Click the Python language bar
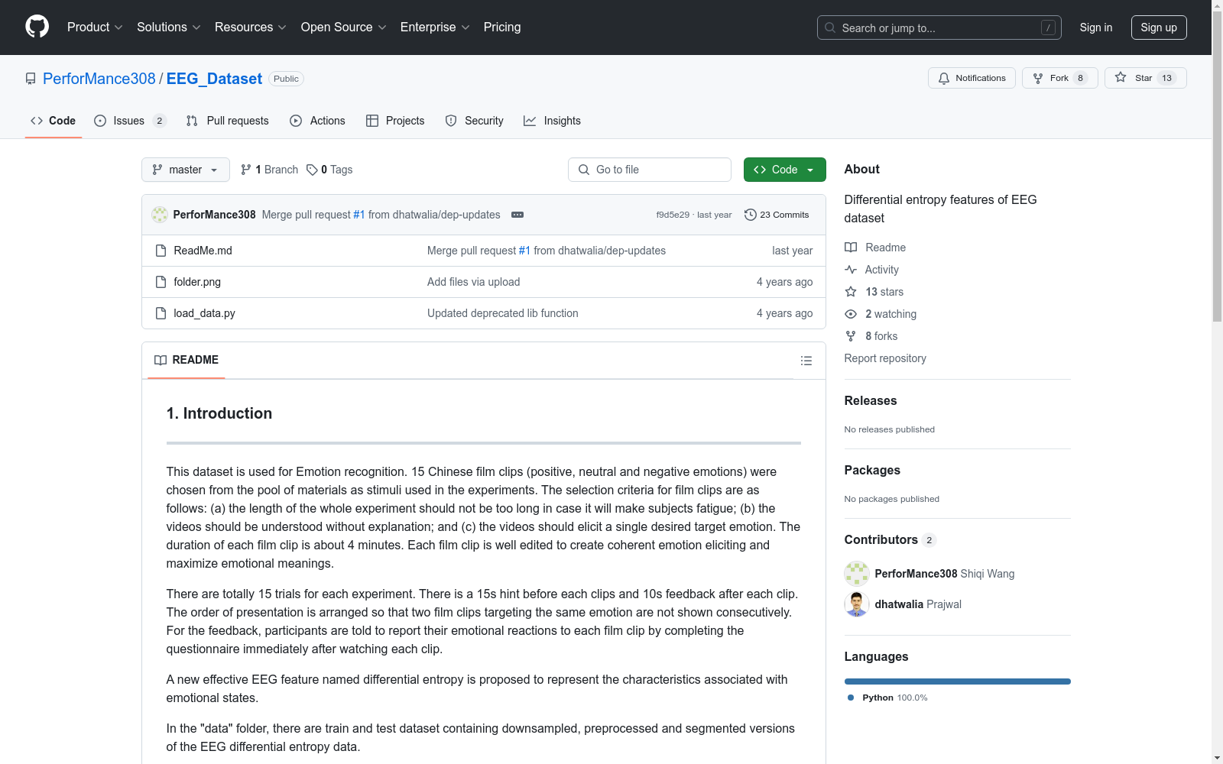 click(958, 681)
